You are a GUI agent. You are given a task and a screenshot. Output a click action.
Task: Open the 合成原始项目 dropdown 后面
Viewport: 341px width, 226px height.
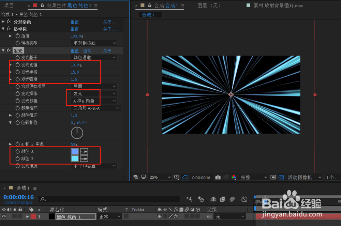[x=94, y=86]
